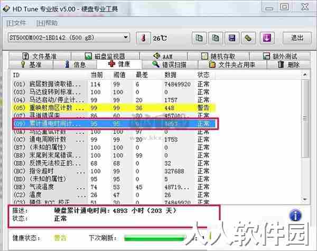Click data value 327688 in 指令超时 row
Screen dimensions: 317x251
pyautogui.click(x=174, y=171)
